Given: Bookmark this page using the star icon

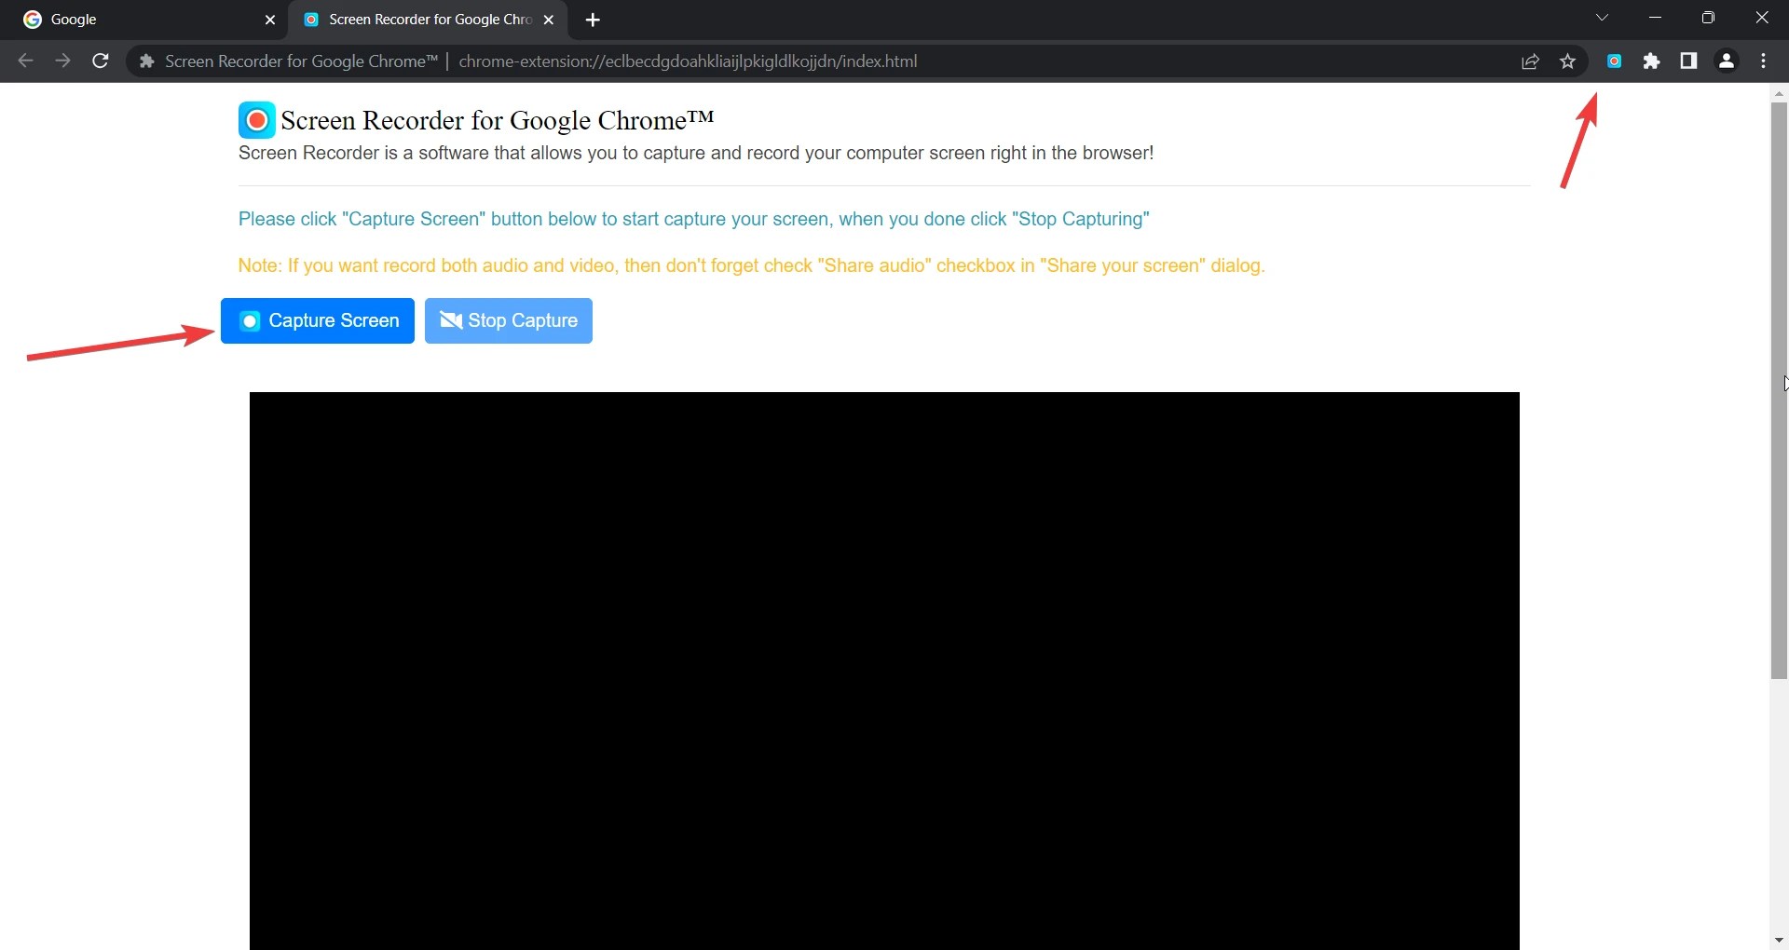Looking at the screenshot, I should (x=1568, y=61).
